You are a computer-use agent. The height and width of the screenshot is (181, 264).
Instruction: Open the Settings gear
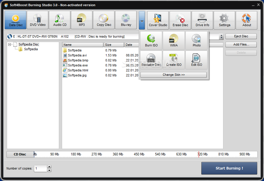[225, 20]
